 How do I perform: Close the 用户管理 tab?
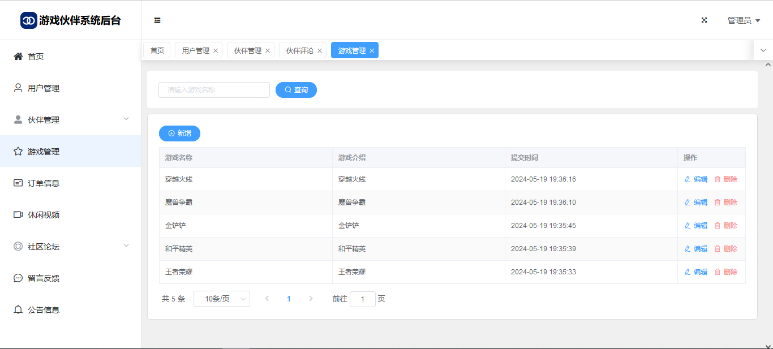[x=216, y=51]
